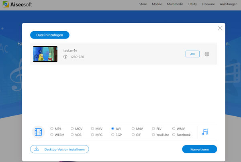
Task: Click the info icon beside 1280*720
Action: pyautogui.click(x=65, y=57)
